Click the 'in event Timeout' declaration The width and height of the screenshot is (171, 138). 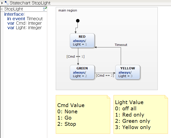tap(25, 19)
